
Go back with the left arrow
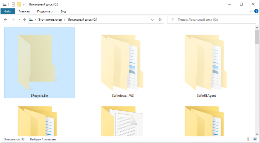[6, 20]
